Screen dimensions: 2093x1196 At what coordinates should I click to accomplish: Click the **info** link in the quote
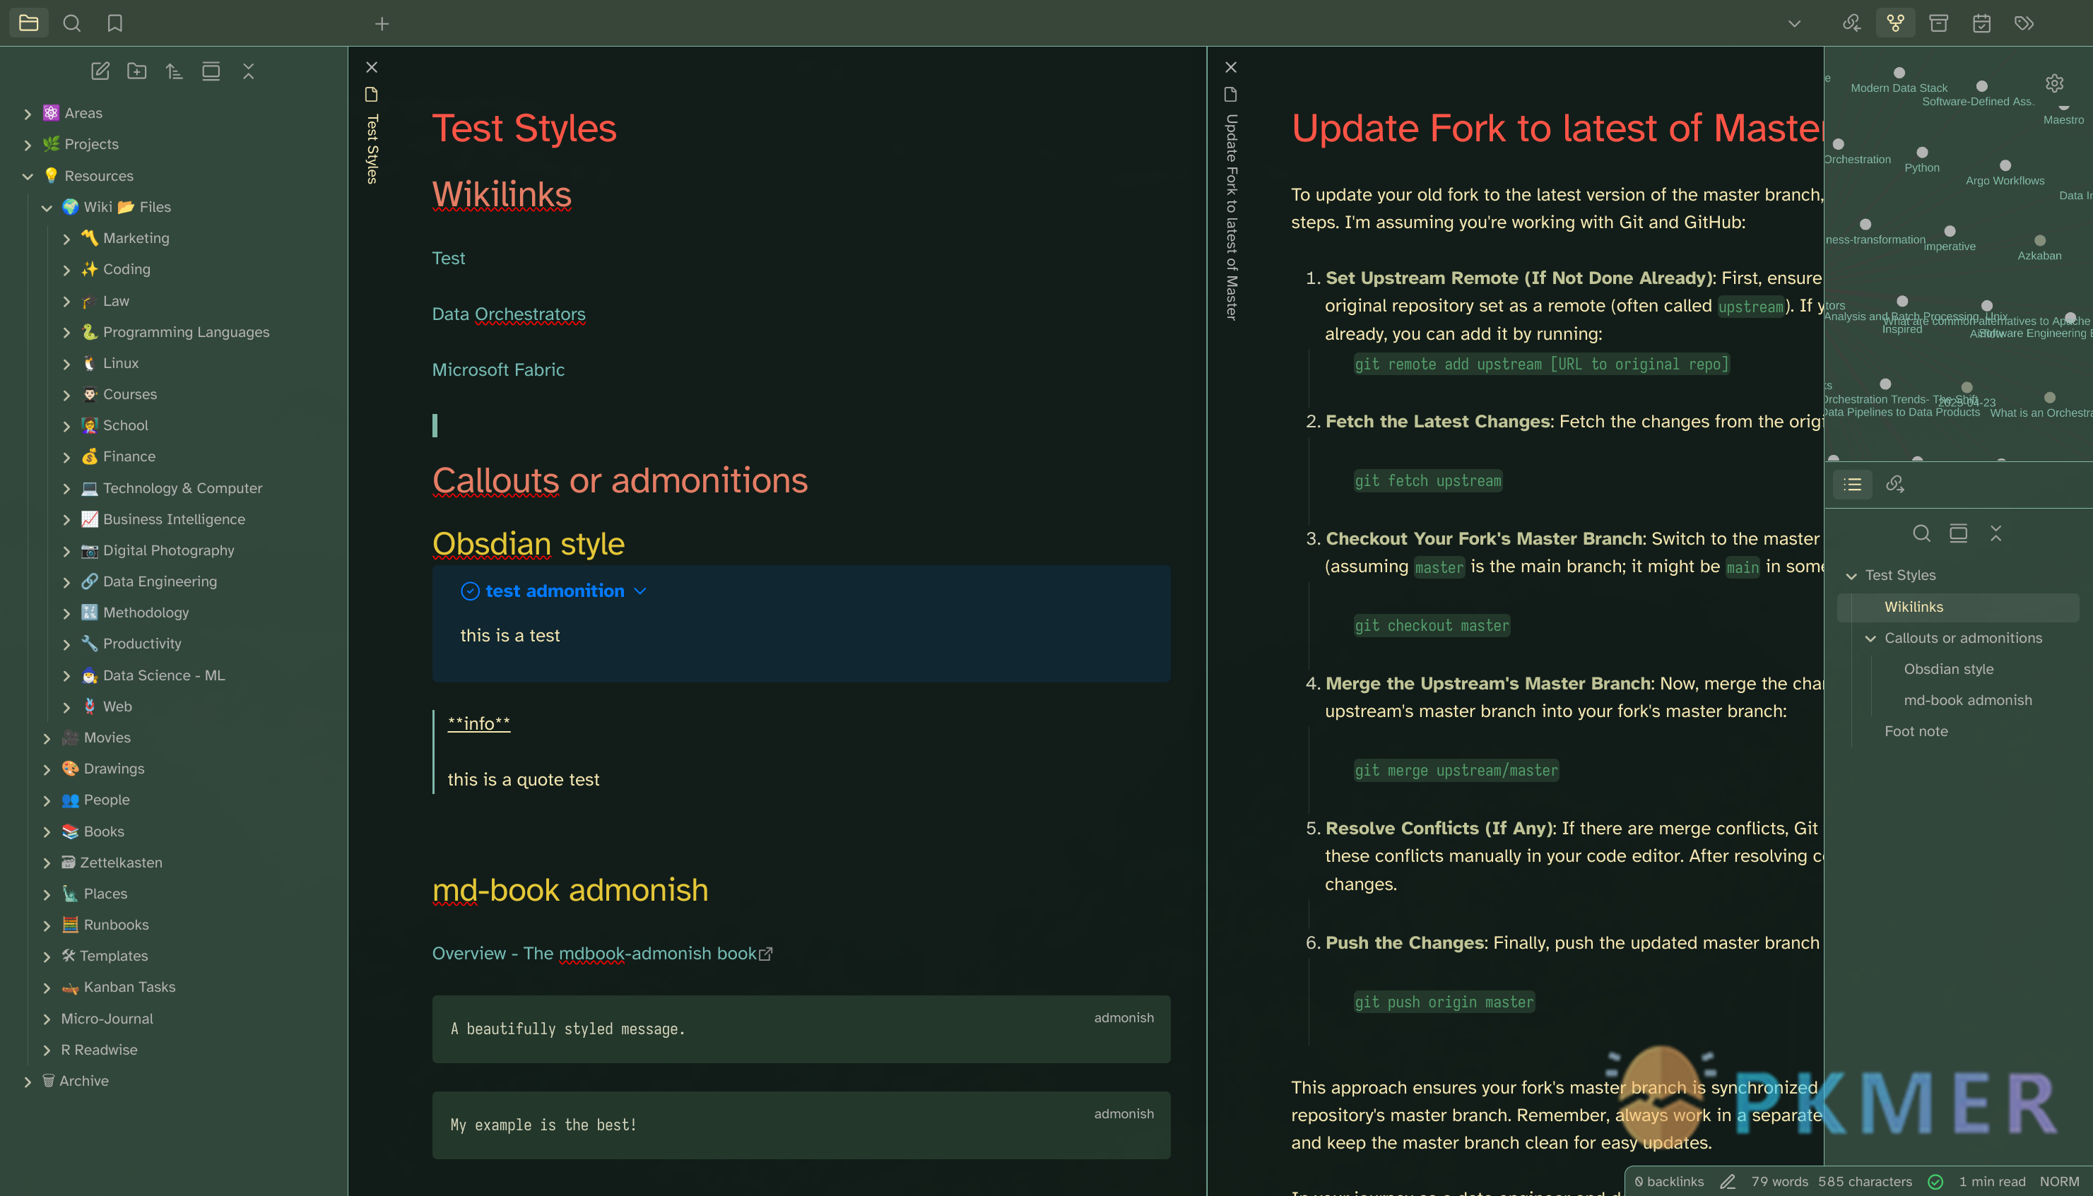click(x=479, y=723)
